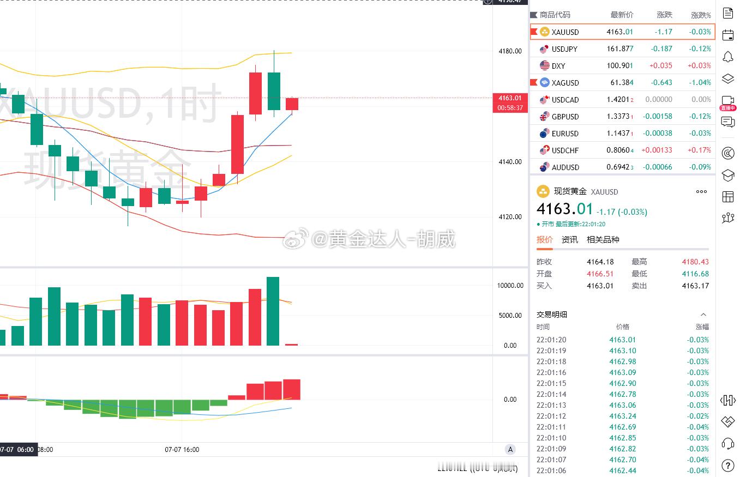Viewport: 740px width, 477px height.
Task: Click the 开盘 value 4166.51
Action: tap(600, 274)
